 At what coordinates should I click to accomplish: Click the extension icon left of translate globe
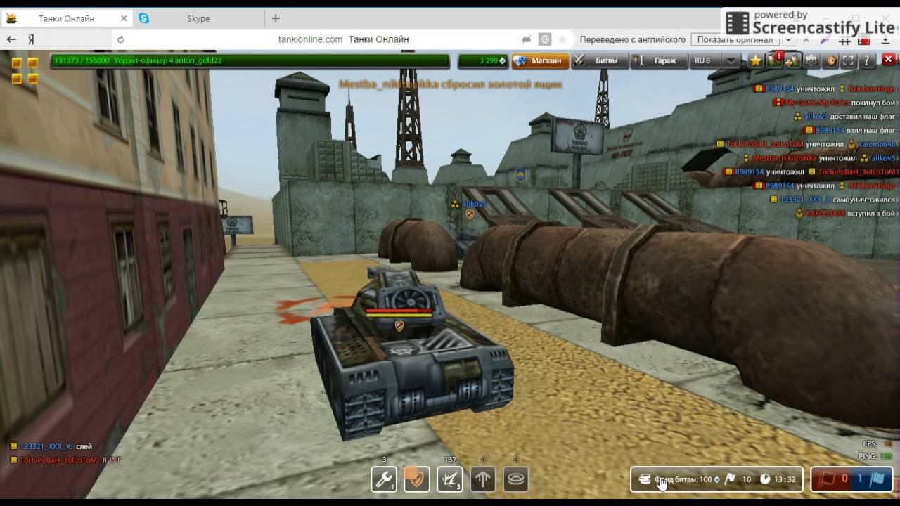(x=527, y=39)
